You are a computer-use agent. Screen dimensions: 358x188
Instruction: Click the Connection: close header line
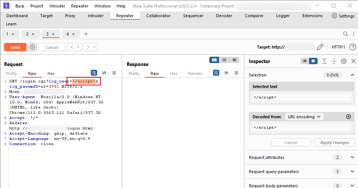[31, 144]
